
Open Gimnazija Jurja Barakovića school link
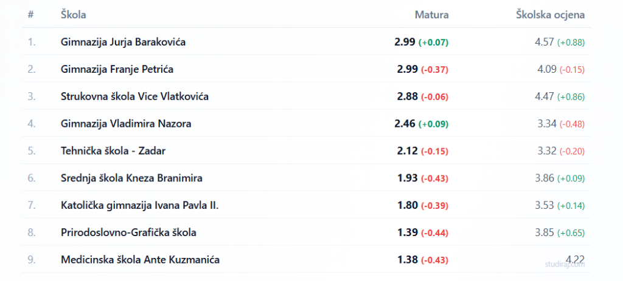(123, 42)
